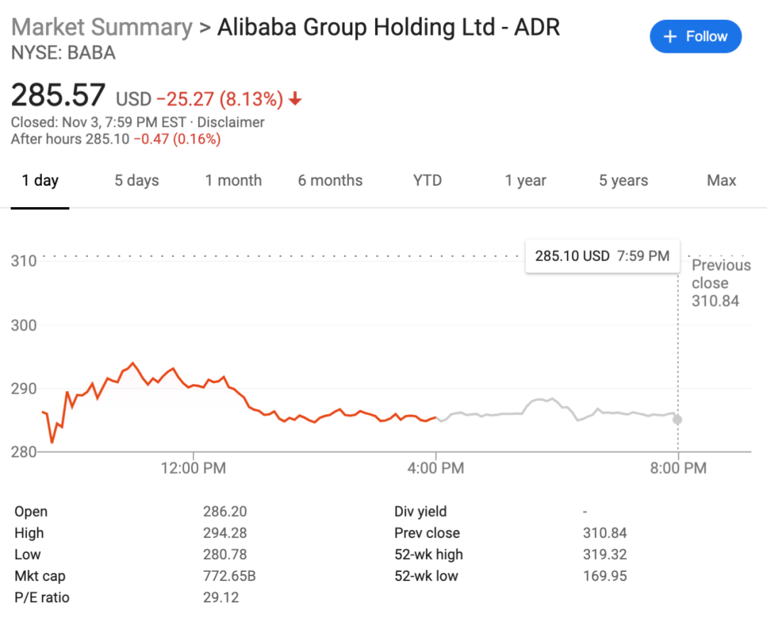Viewport: 767px width, 618px height.
Task: Switch to the 5 years tab
Action: pyautogui.click(x=624, y=180)
